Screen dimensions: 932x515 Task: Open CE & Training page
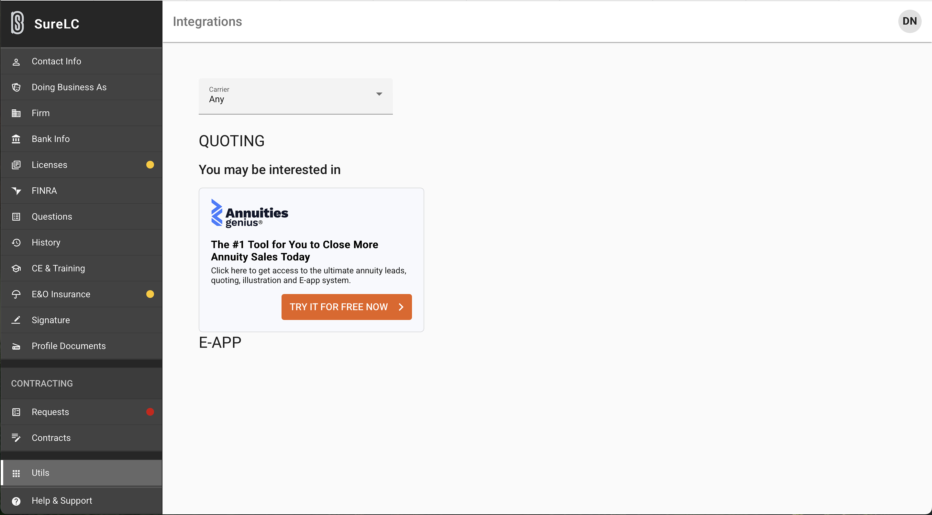click(x=58, y=269)
